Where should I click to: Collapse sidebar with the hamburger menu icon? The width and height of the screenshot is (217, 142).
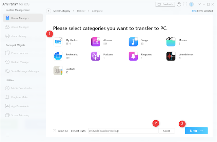coord(7,135)
